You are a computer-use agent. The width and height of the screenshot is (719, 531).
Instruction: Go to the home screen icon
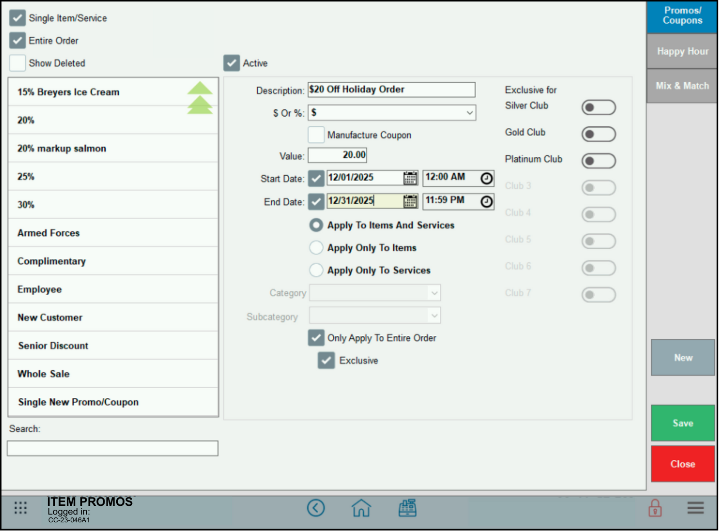(361, 508)
